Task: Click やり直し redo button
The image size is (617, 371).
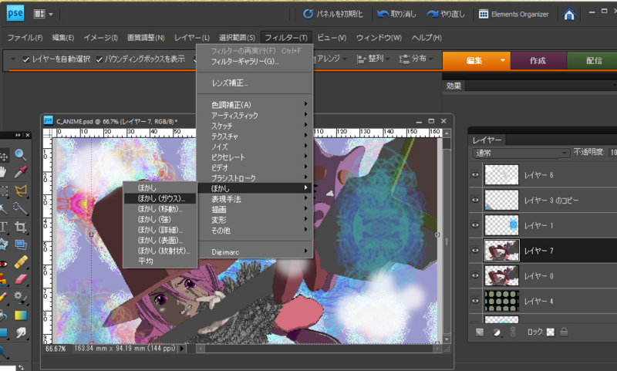Action: pyautogui.click(x=446, y=14)
